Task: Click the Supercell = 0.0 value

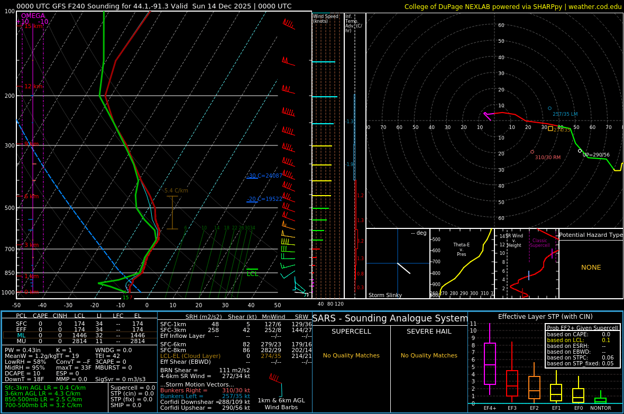Action: coord(133,388)
